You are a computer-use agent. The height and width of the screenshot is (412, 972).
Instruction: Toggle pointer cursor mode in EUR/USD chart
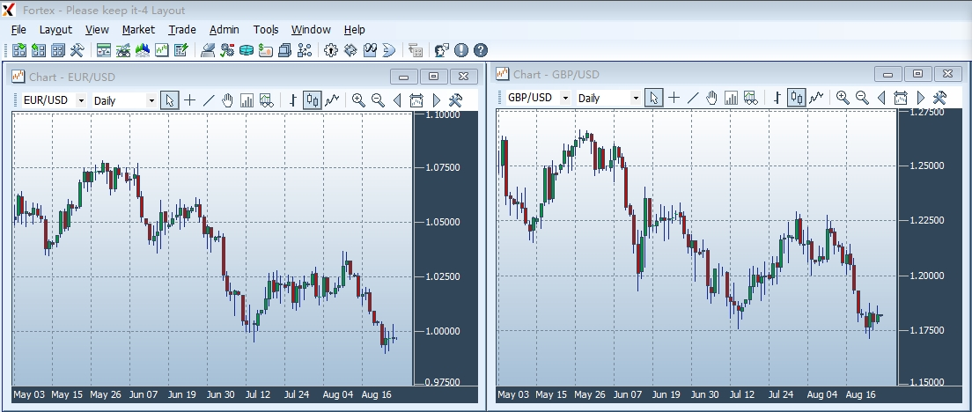pyautogui.click(x=170, y=100)
